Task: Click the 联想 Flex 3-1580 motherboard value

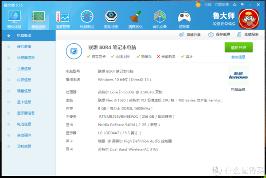Action: click(160, 101)
